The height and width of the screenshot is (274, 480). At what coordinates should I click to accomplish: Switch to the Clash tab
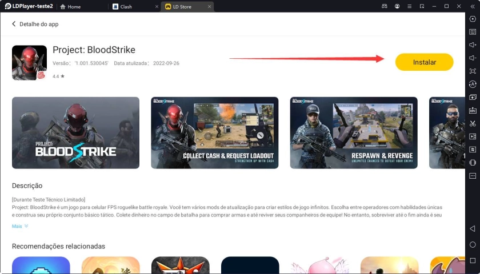pyautogui.click(x=126, y=7)
